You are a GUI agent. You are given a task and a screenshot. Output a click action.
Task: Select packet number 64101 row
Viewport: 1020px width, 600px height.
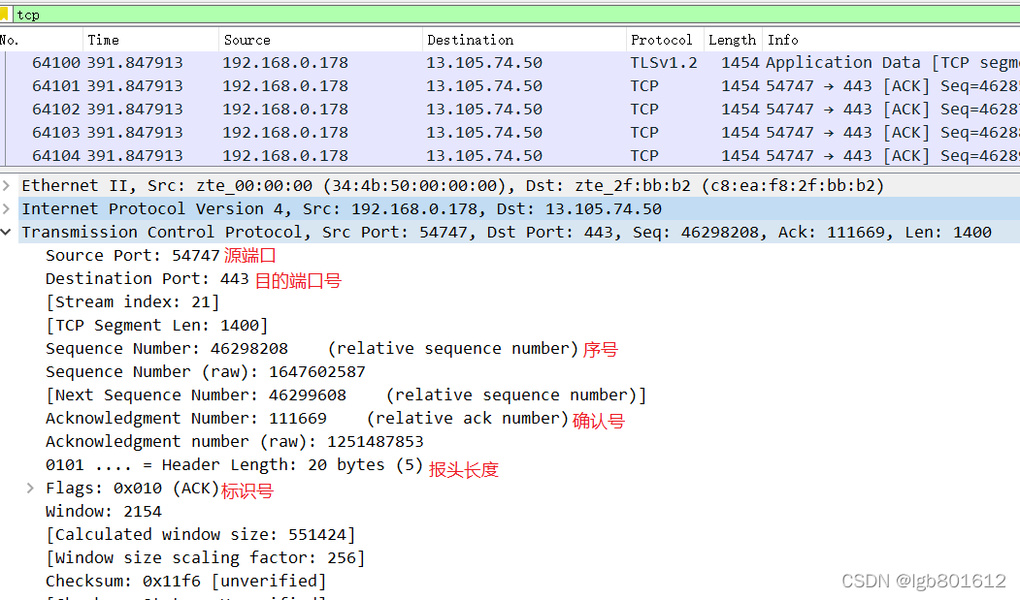510,86
